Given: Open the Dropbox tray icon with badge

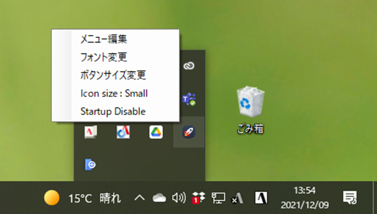Looking at the screenshot, I should click(x=199, y=198).
